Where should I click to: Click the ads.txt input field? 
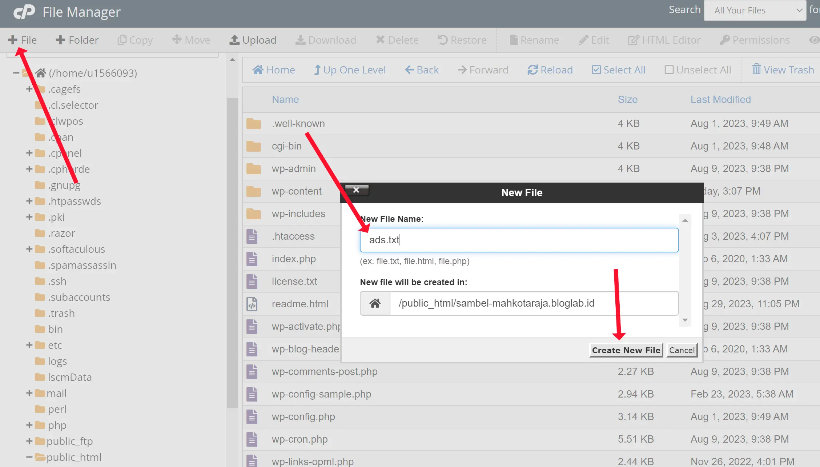(519, 239)
